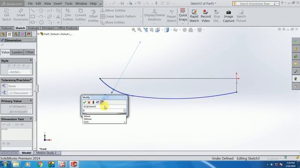Click the =? increment icon in Modify dialog

point(97,102)
